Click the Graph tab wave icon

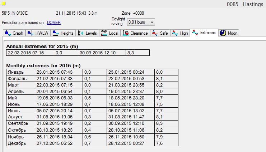8,33
